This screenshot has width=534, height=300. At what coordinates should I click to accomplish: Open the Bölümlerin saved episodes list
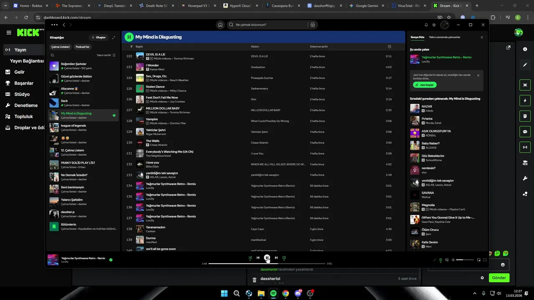[83, 226]
